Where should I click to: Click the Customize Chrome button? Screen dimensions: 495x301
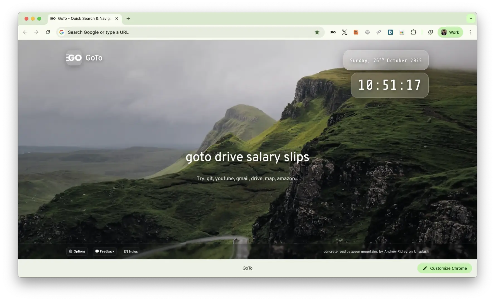(x=444, y=268)
